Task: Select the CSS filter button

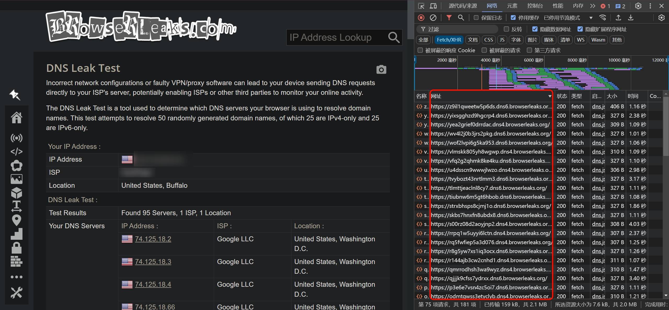Action: click(488, 40)
